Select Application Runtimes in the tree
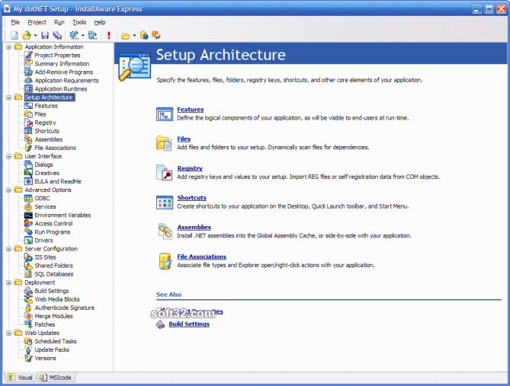Image resolution: width=510 pixels, height=386 pixels. pyautogui.click(x=61, y=89)
